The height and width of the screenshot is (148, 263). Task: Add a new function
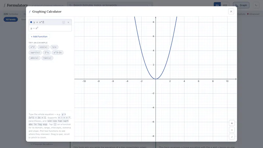(39, 36)
